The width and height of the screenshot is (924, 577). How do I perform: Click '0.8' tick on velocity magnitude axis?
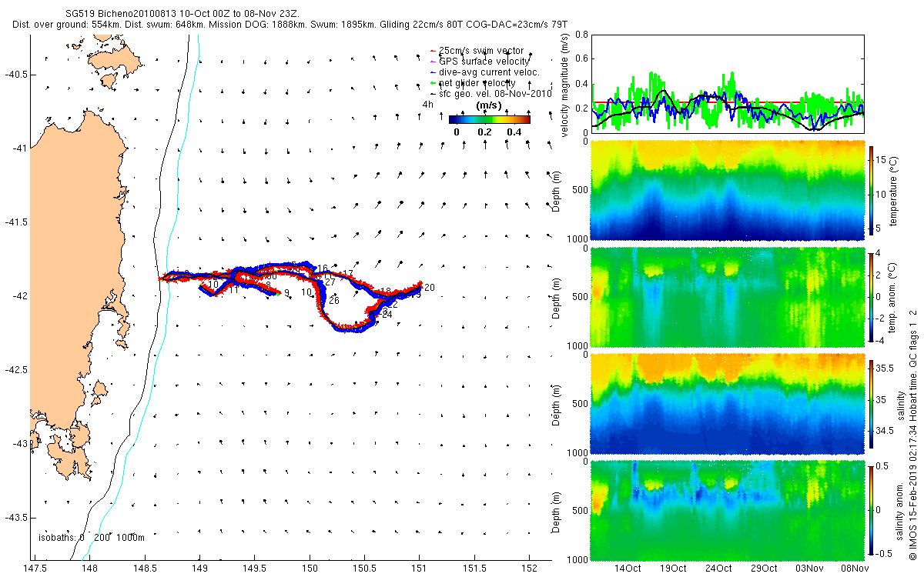point(582,35)
